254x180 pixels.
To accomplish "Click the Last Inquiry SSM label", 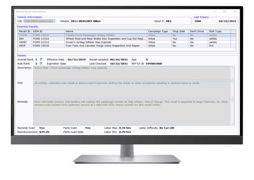I will (x=198, y=21).
